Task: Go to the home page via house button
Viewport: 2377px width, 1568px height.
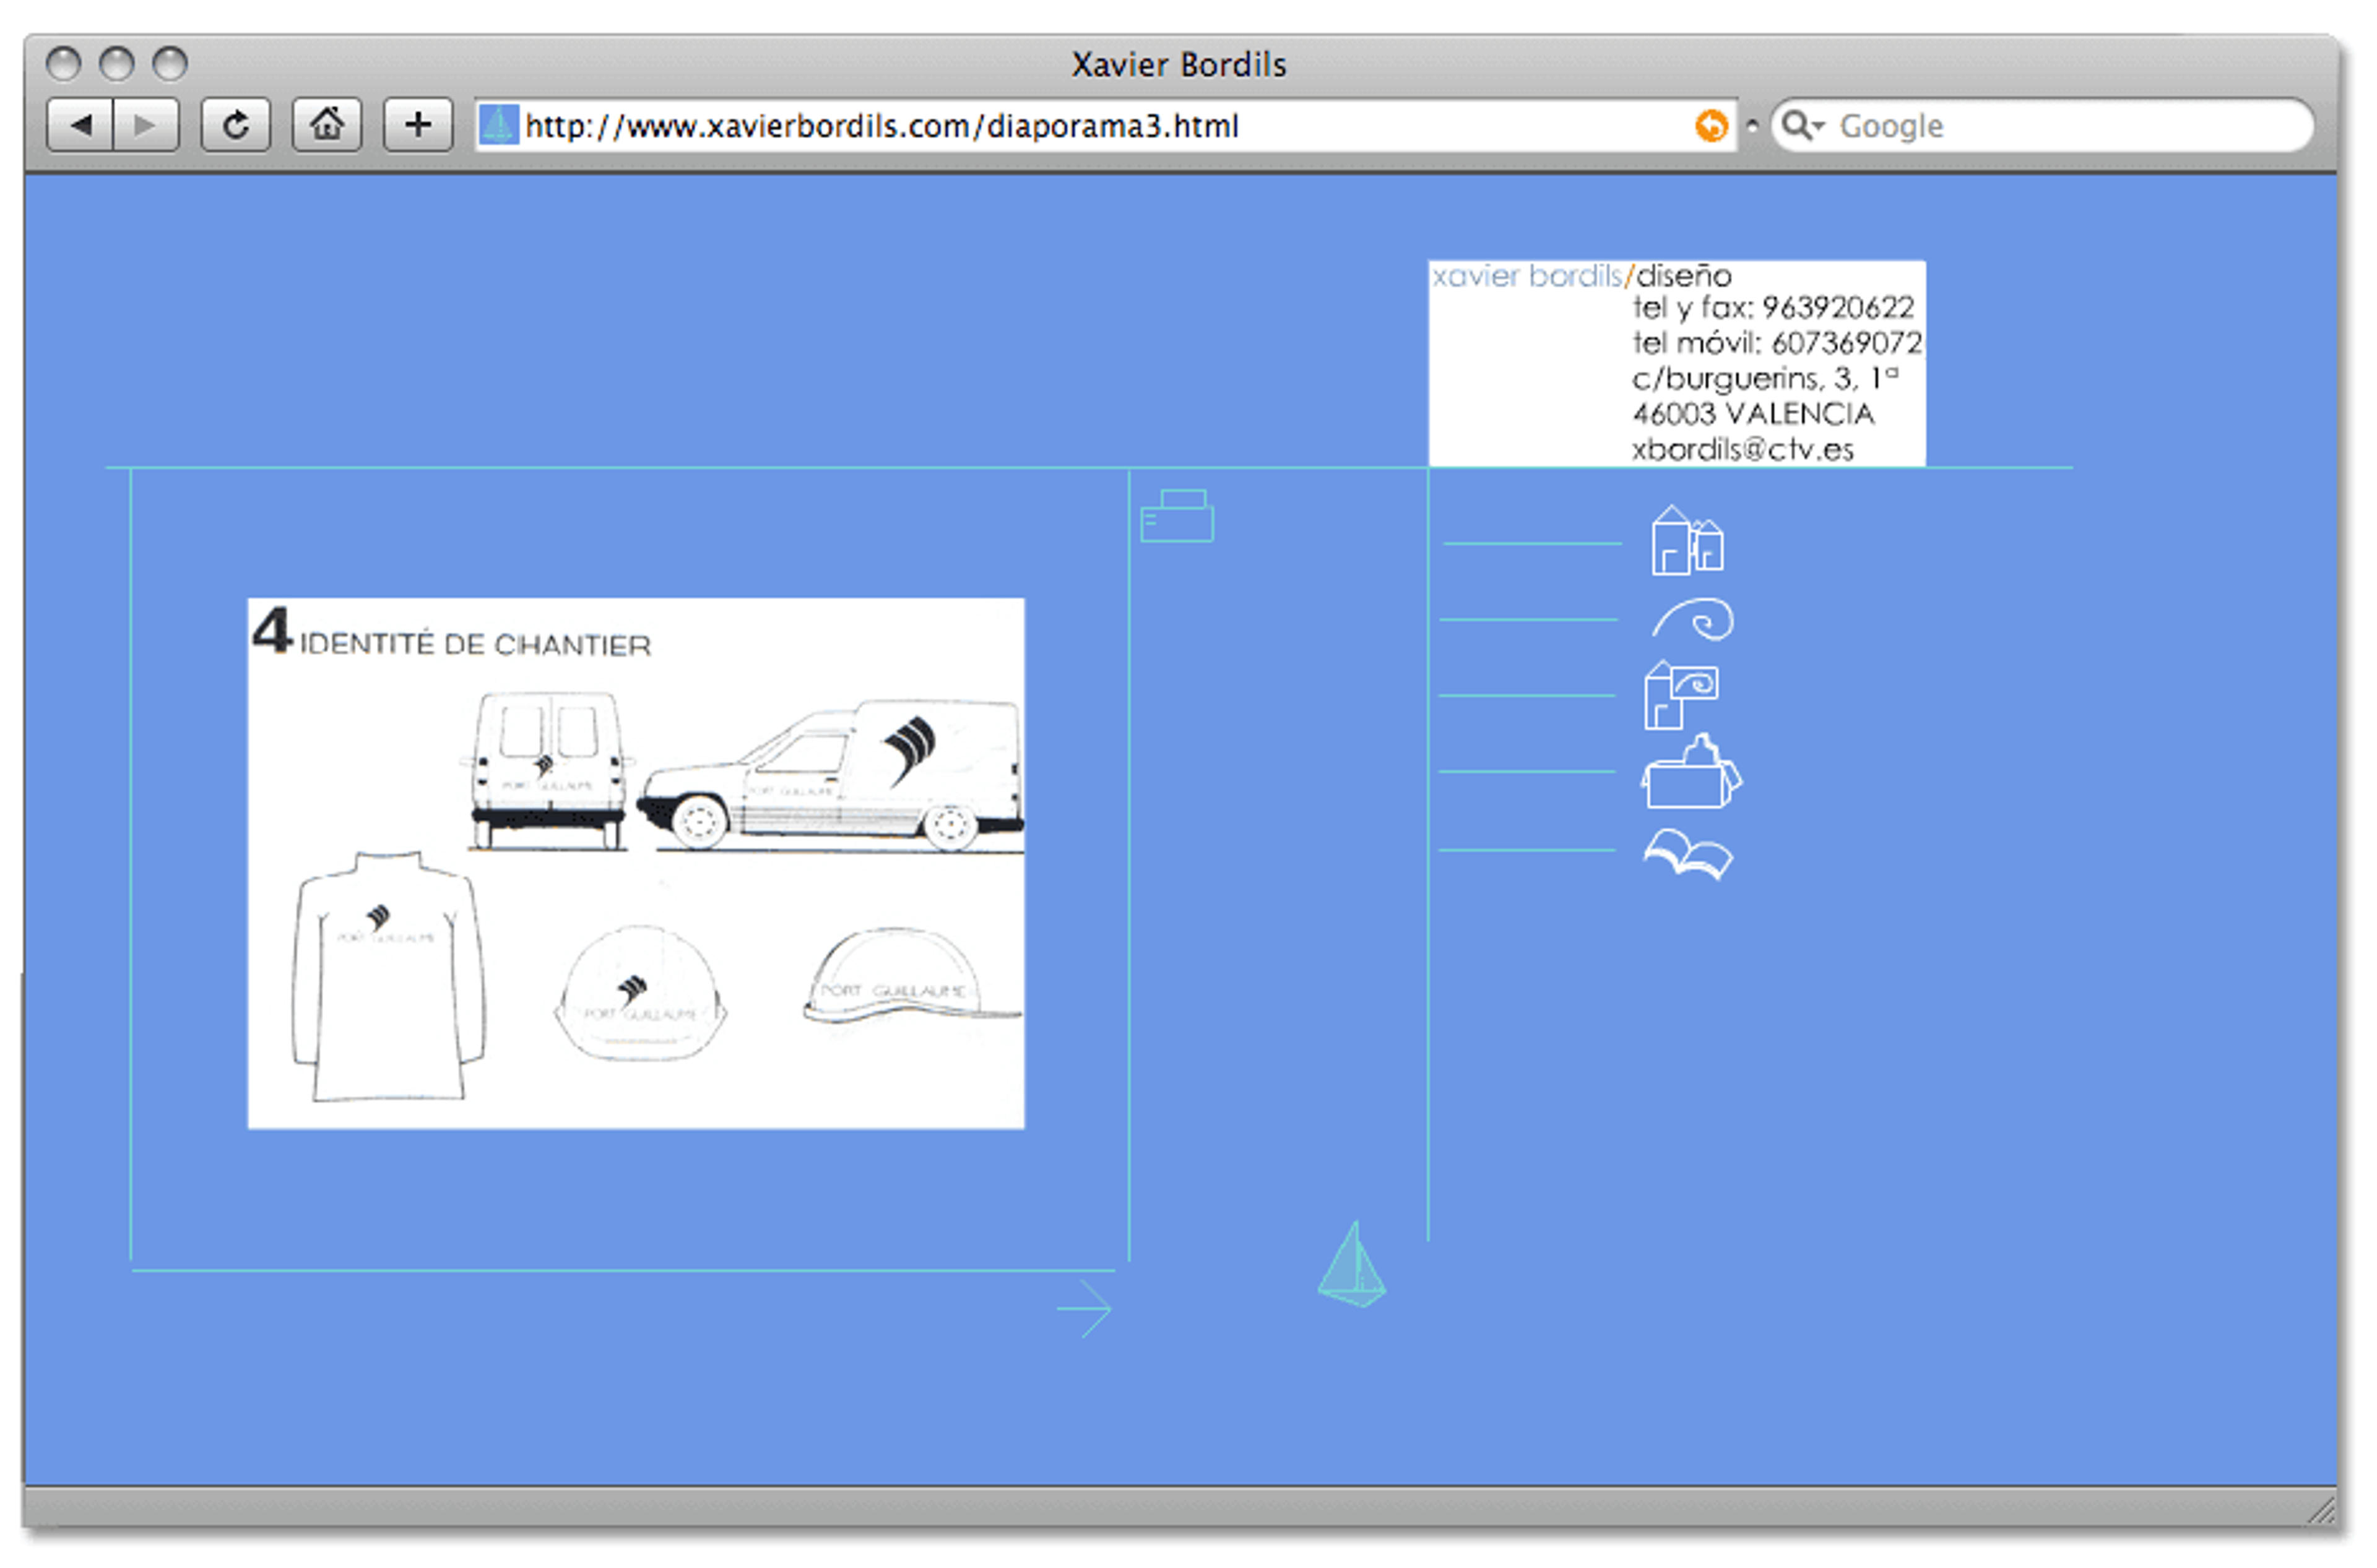Action: 327,126
